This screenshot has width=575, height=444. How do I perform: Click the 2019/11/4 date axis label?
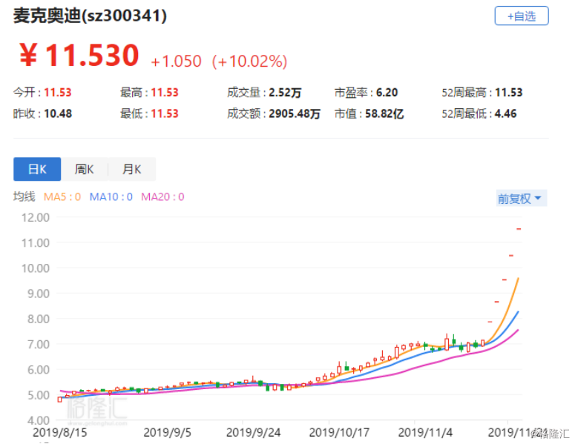coord(425,433)
